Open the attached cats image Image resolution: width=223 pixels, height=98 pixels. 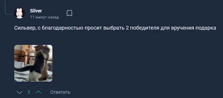click(x=33, y=63)
